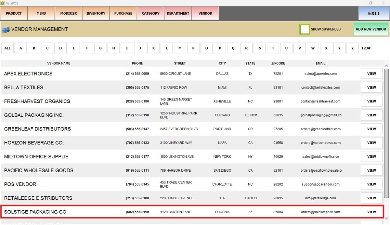View Golbal Packaging Inc. details

[x=371, y=115]
